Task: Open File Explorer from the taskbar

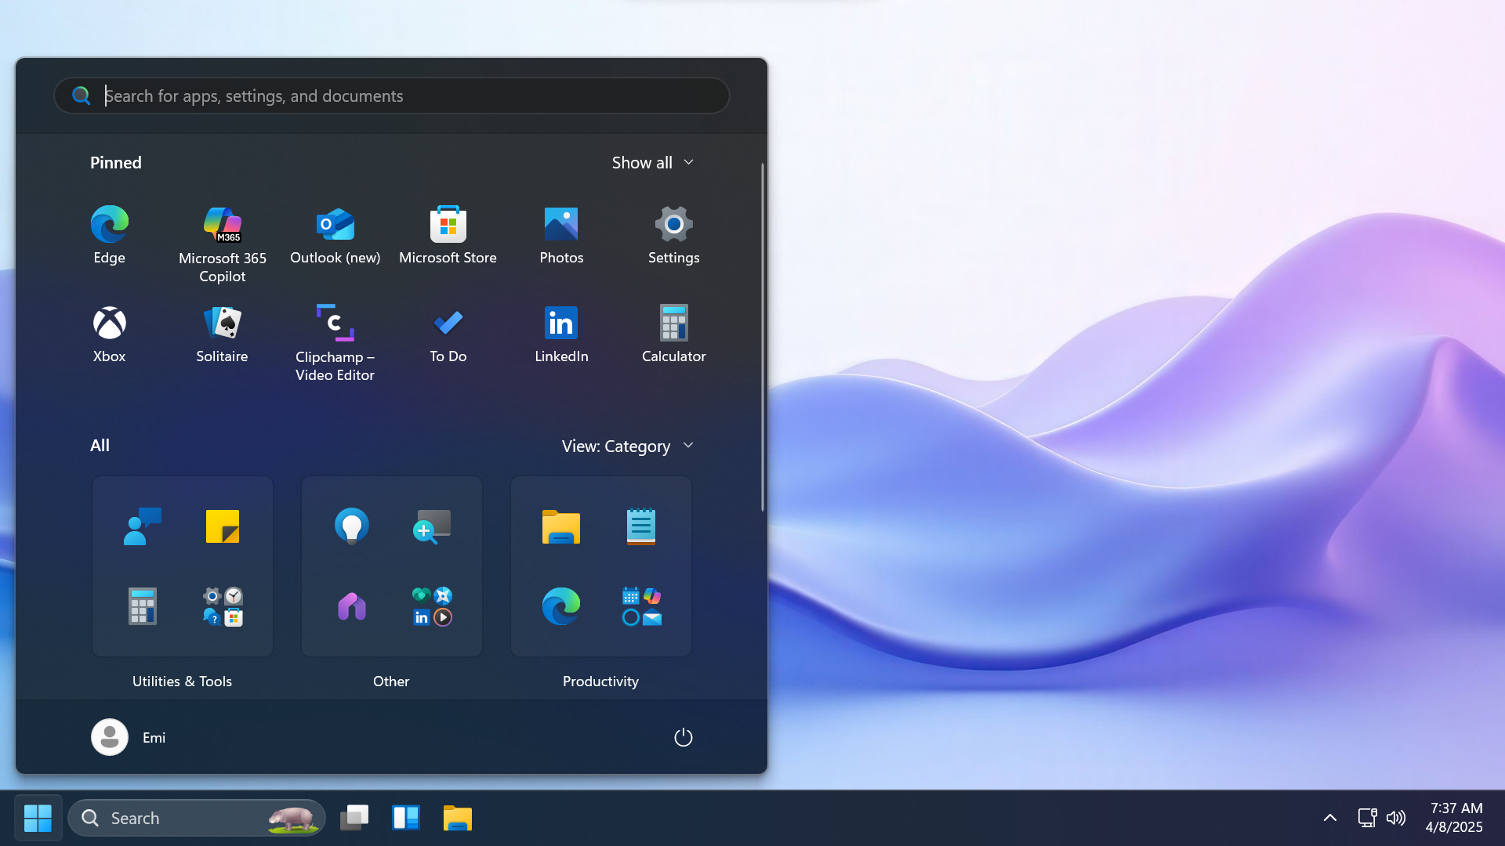Action: pos(457,817)
